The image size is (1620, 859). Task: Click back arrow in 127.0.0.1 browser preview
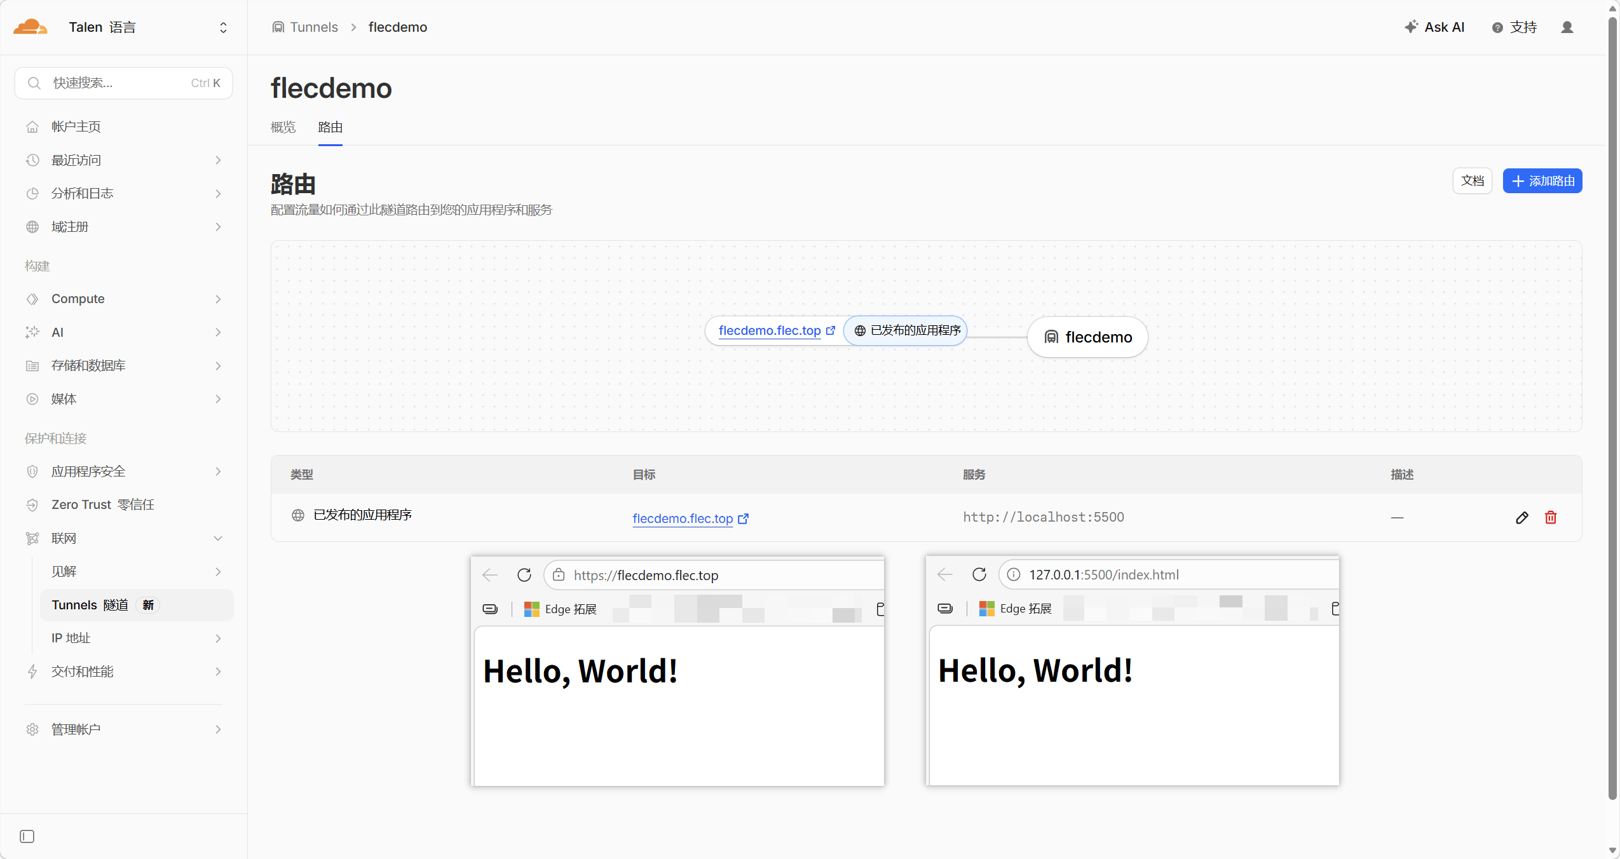click(945, 574)
